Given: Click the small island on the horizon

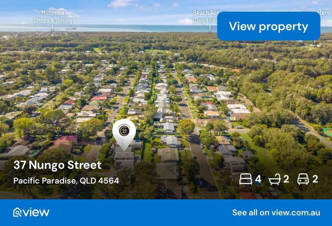Looking at the screenshot, I should point(71,29).
